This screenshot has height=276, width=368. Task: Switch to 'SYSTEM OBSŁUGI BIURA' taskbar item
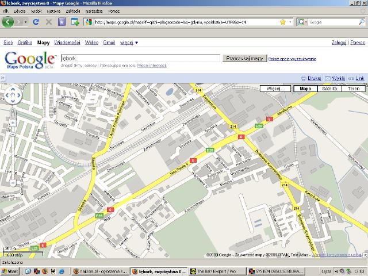coord(276,271)
